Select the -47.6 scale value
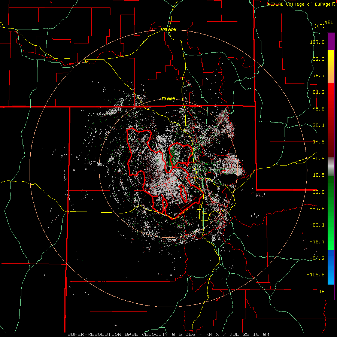Viewport: 337px width, 337px height. 317,209
